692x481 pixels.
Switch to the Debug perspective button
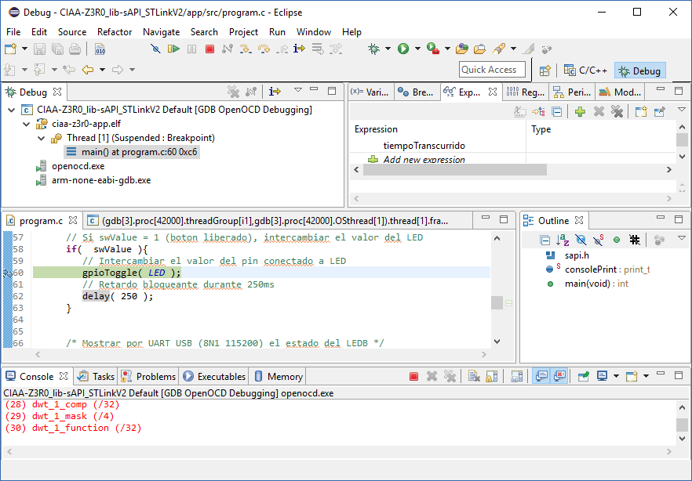[640, 71]
